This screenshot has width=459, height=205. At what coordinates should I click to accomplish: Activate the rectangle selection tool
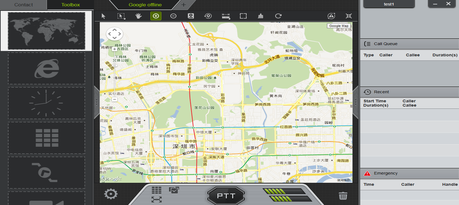121,16
